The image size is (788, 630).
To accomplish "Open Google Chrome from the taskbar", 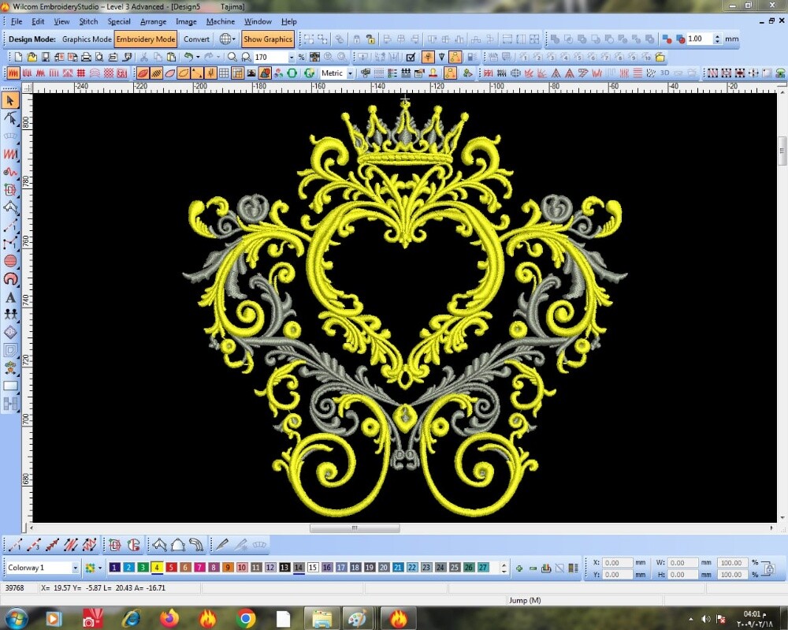I will [246, 617].
